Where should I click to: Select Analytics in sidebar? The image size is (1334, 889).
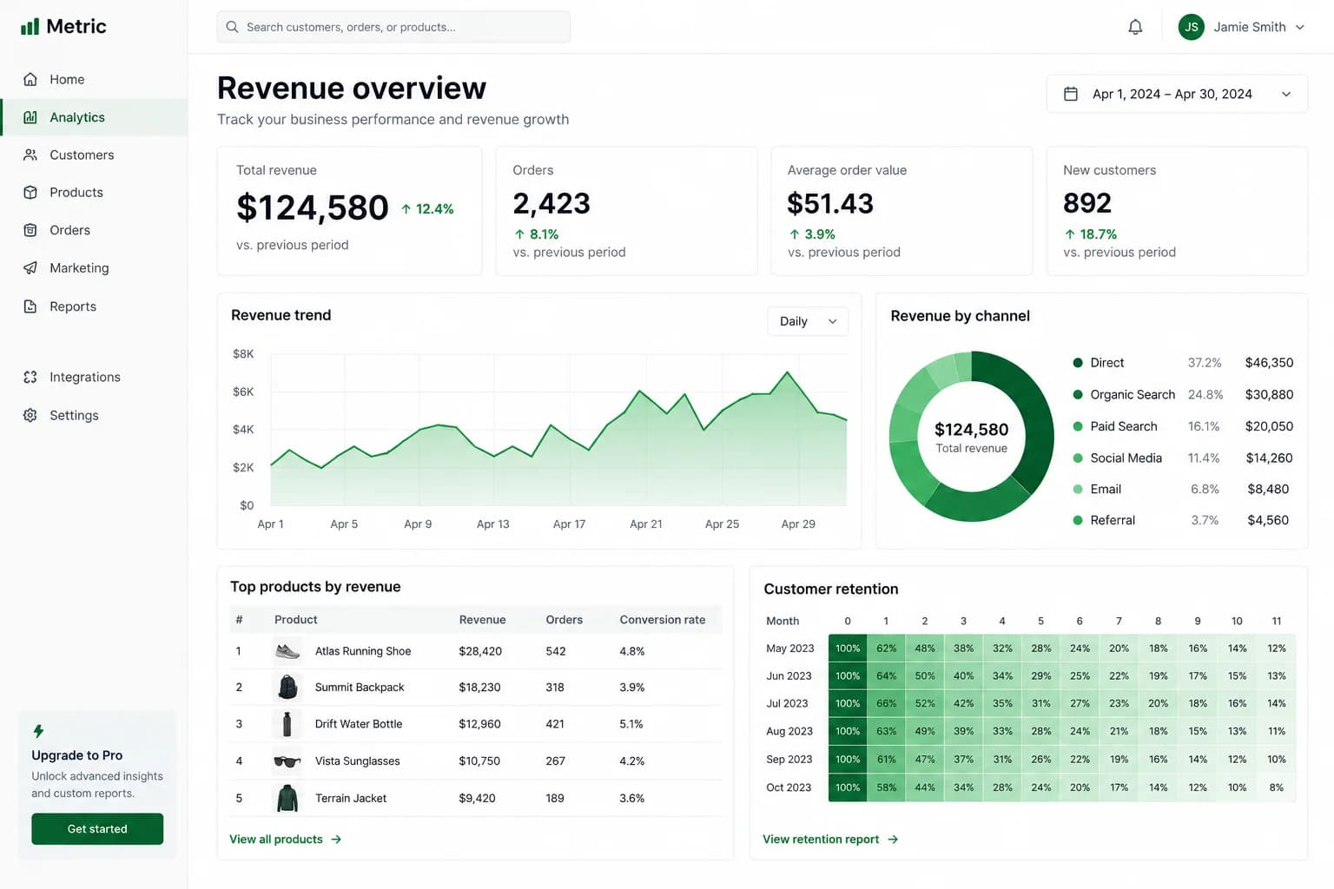pyautogui.click(x=94, y=117)
